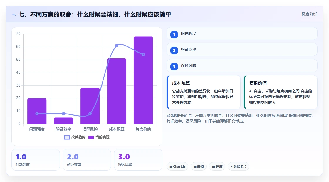This screenshot has width=329, height=182.
Task: Click the small blue icon before the title
Action: coord(14,15)
